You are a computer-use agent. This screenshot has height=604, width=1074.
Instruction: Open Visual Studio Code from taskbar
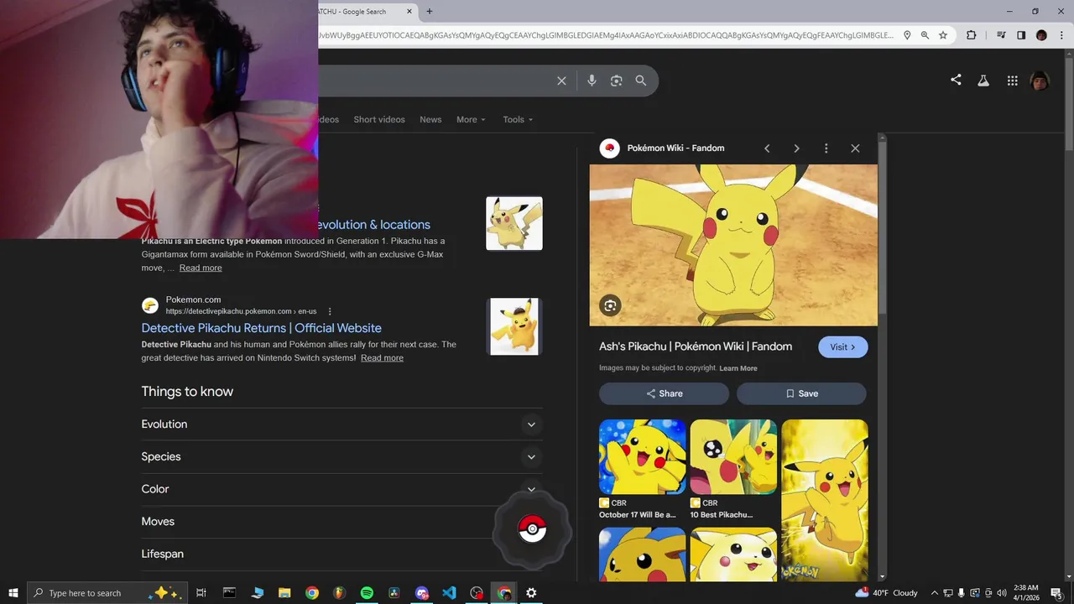[x=449, y=593]
